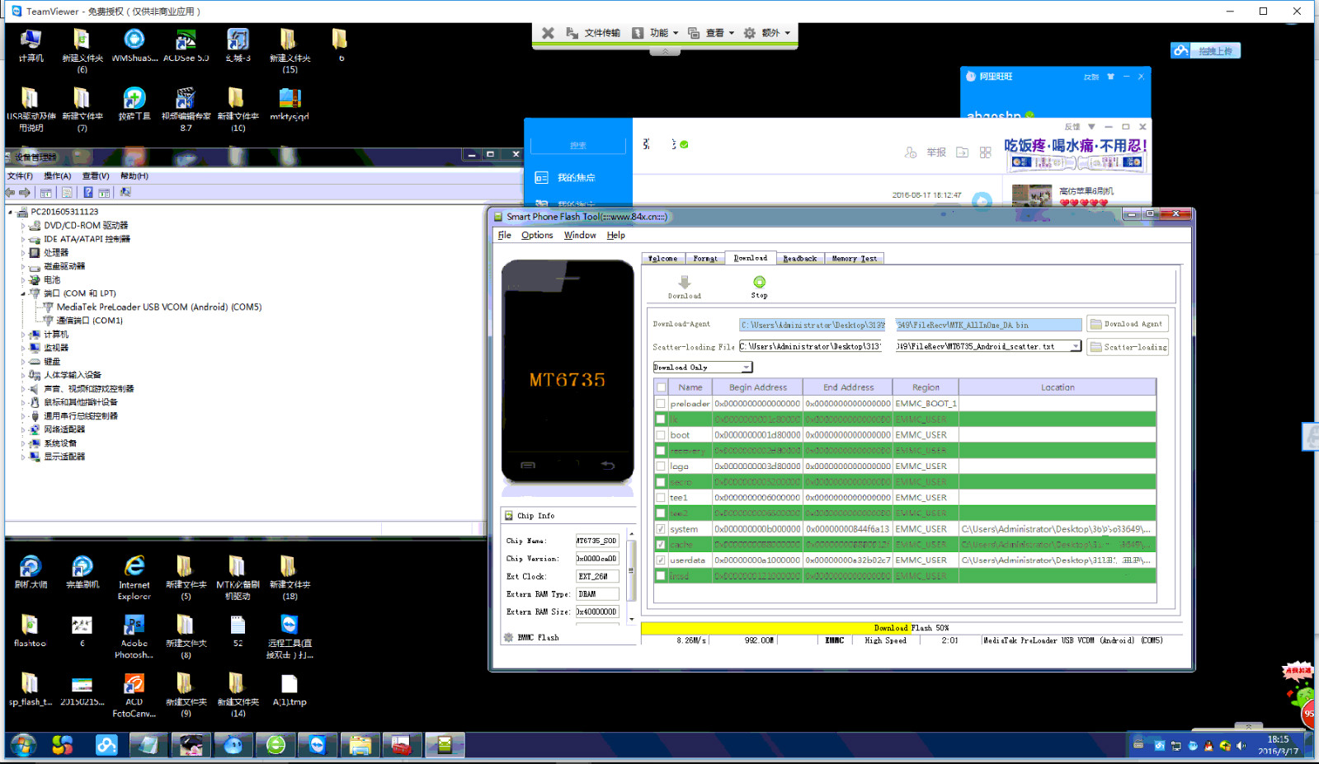Click the volume icon in system tray
Image resolution: width=1319 pixels, height=764 pixels.
pos(1241,746)
